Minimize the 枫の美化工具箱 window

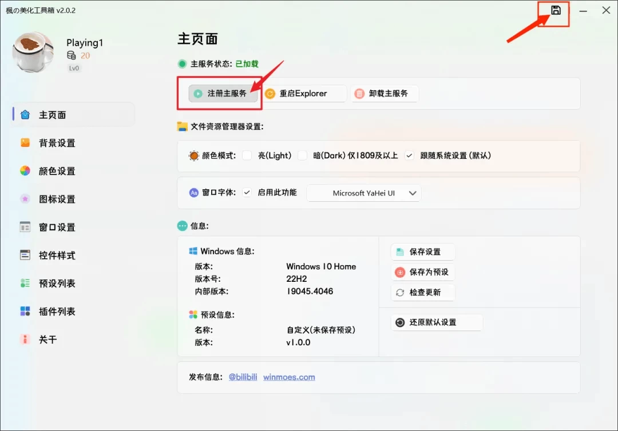click(583, 11)
